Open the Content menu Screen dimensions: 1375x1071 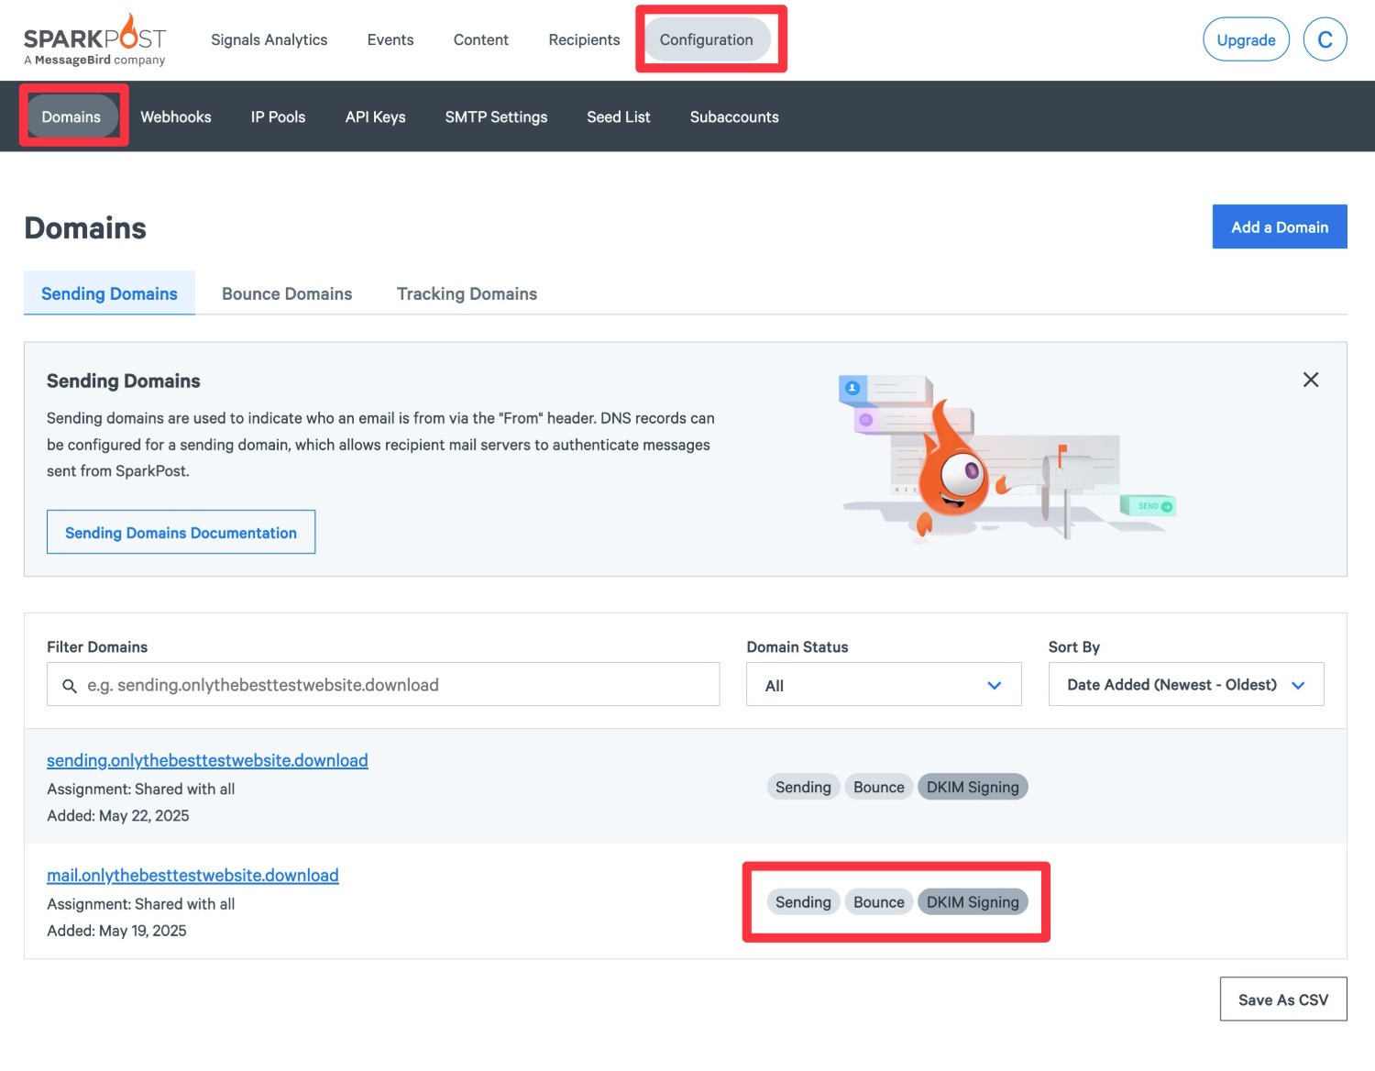click(480, 39)
